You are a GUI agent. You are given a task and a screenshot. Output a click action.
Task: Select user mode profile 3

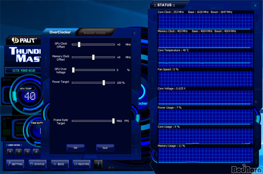pos(27,152)
